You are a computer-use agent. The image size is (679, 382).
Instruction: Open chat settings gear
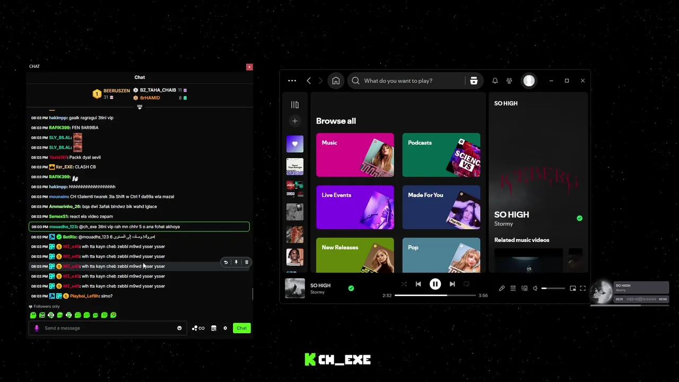pyautogui.click(x=225, y=328)
